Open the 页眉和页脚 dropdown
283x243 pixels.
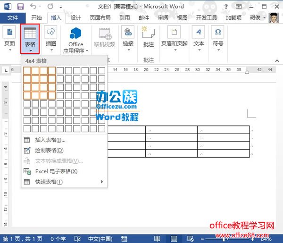[x=174, y=38]
